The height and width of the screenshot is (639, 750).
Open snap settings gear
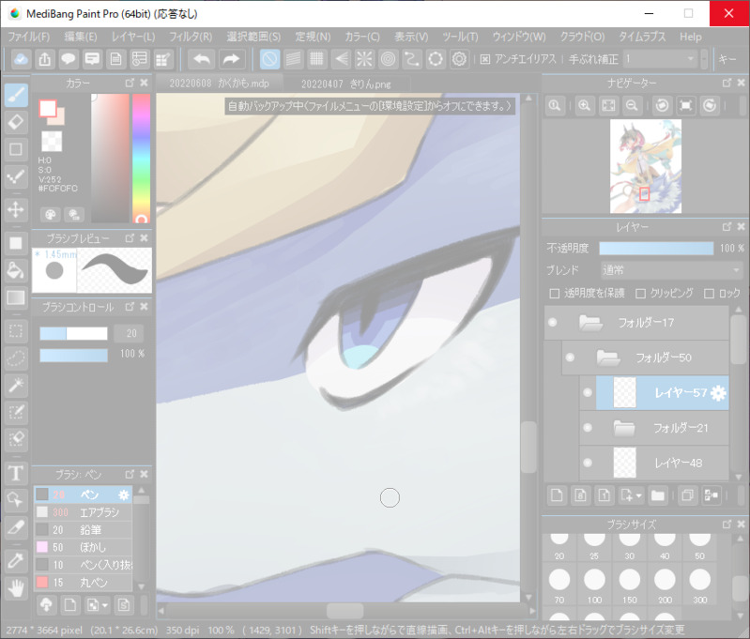pyautogui.click(x=459, y=59)
